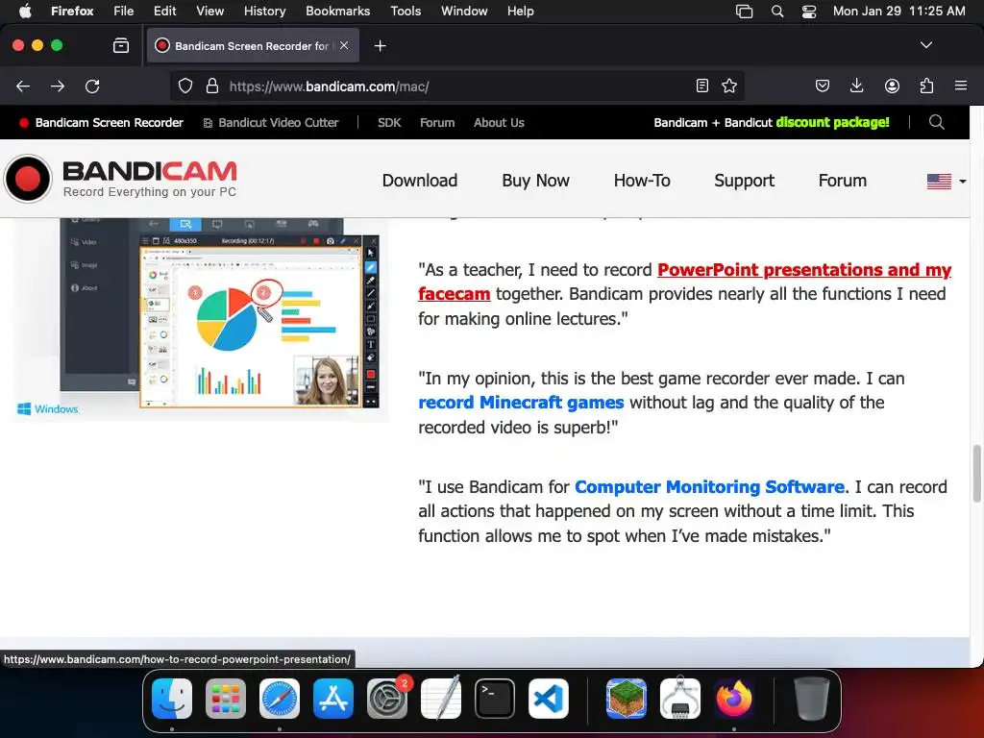
Task: Open tracking protection shield icon
Action: point(185,86)
